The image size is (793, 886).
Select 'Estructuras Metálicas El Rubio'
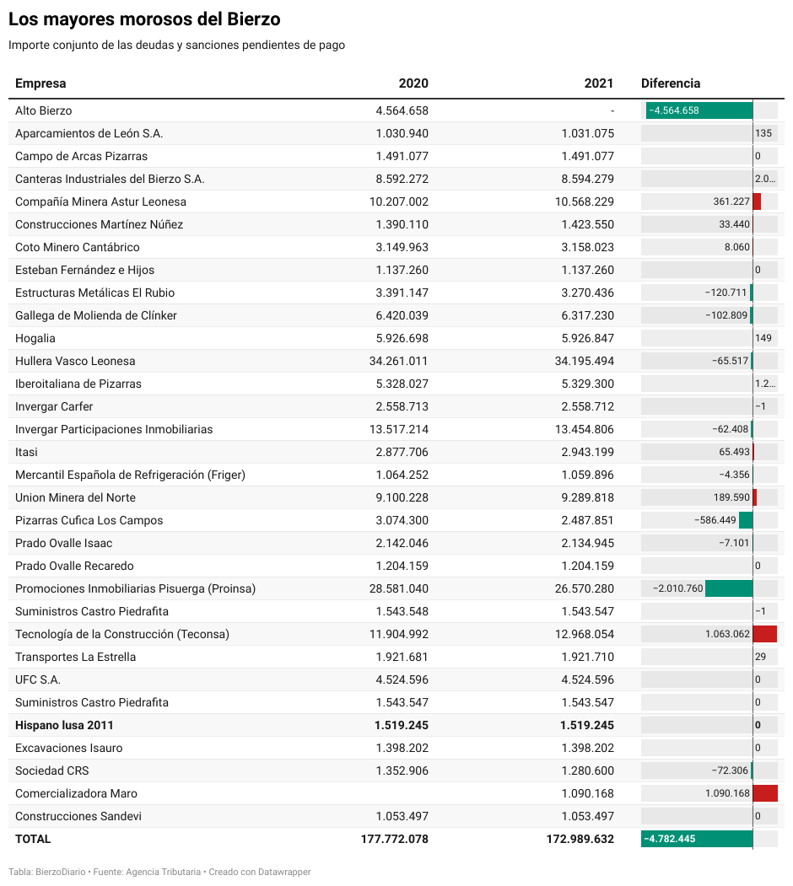pyautogui.click(x=95, y=293)
